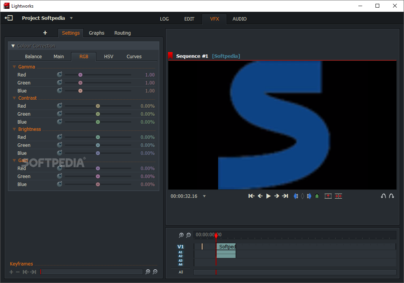Zoom out the timeline
This screenshot has width=404, height=283.
click(x=189, y=235)
